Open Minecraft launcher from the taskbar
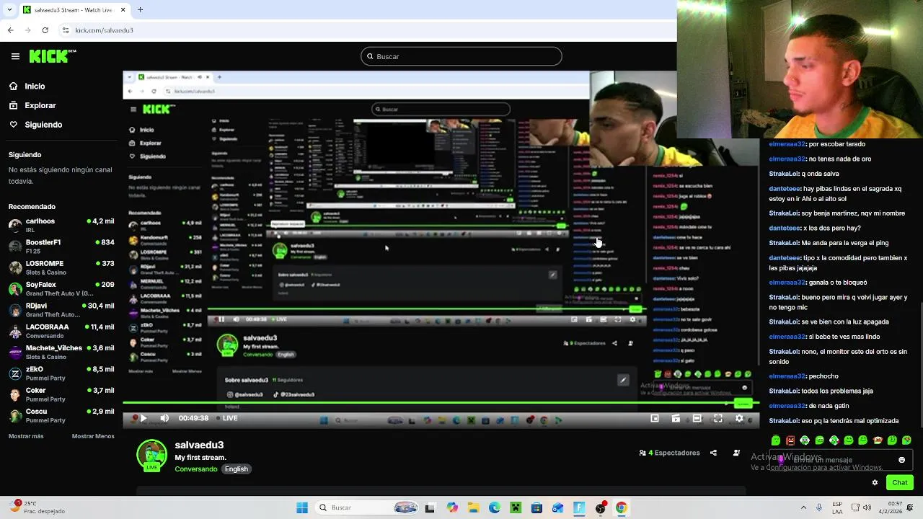 pos(516,507)
